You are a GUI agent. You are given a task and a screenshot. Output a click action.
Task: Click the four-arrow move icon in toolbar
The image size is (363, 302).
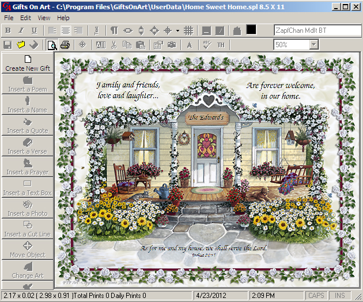82,44
